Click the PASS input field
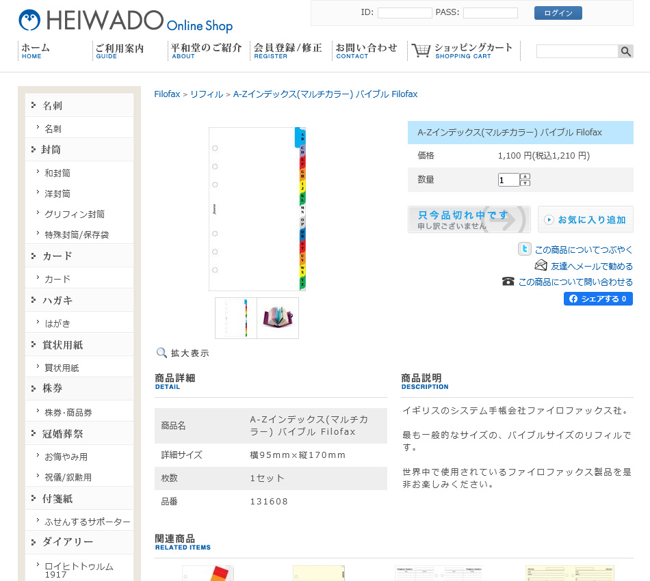 pos(491,13)
